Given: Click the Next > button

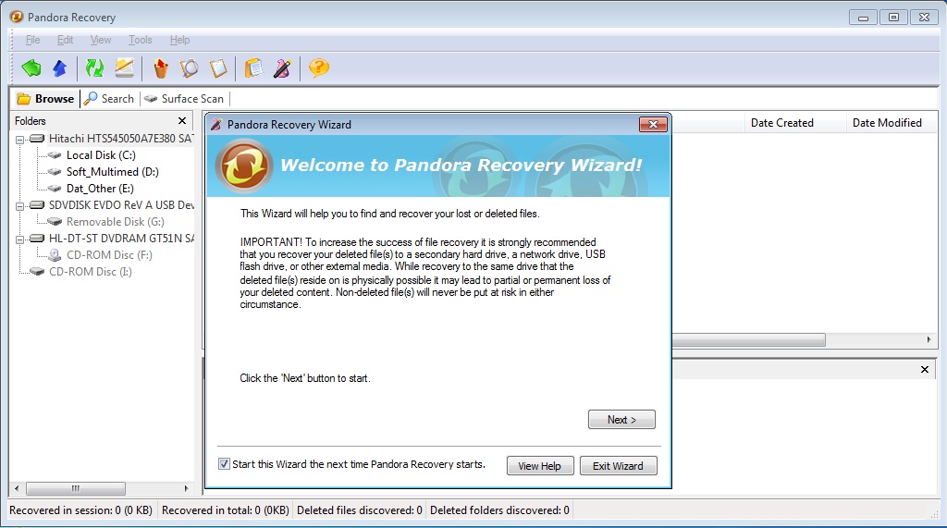Looking at the screenshot, I should pos(621,419).
